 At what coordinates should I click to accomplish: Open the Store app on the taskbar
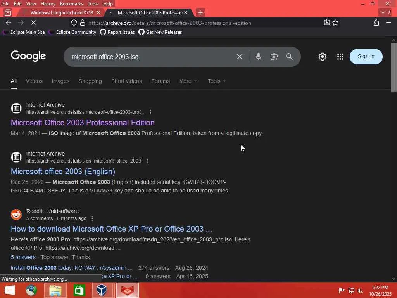tap(79, 290)
